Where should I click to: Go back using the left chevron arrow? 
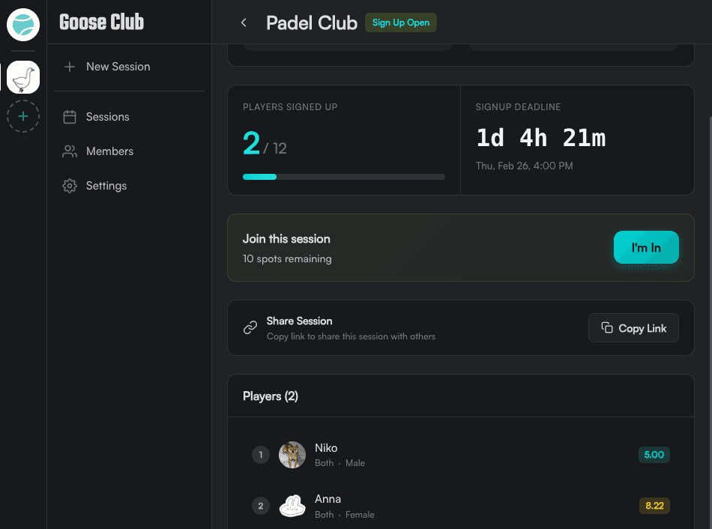(x=244, y=22)
